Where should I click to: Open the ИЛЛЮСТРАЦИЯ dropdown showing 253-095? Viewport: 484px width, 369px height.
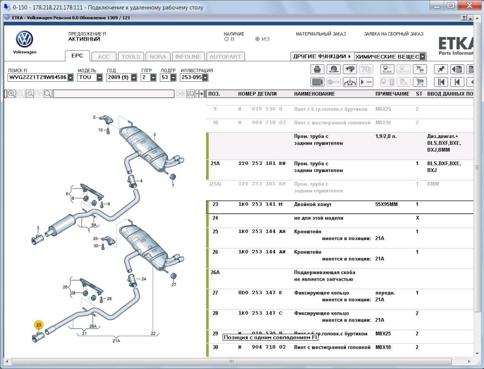coord(205,77)
